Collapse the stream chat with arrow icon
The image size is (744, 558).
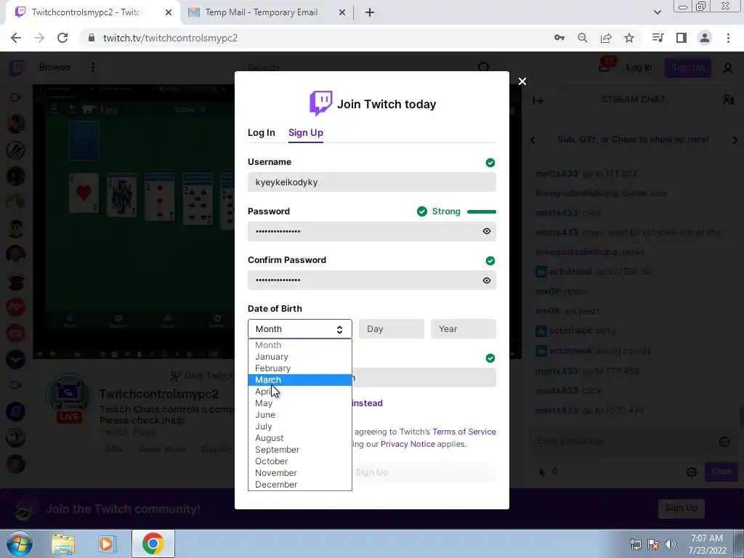538,100
